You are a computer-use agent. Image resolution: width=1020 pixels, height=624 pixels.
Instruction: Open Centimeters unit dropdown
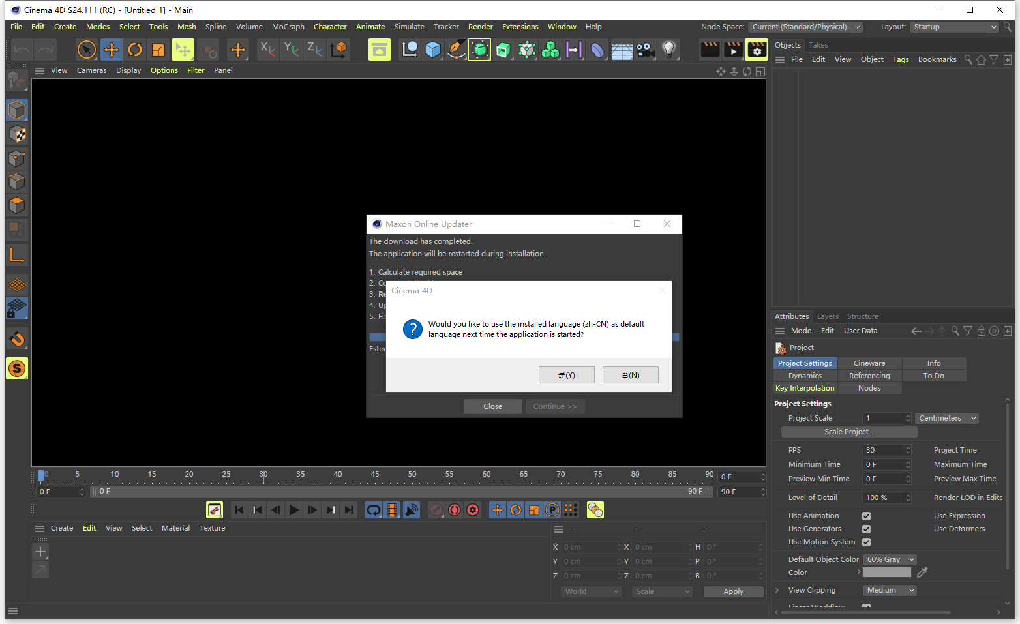coord(947,418)
